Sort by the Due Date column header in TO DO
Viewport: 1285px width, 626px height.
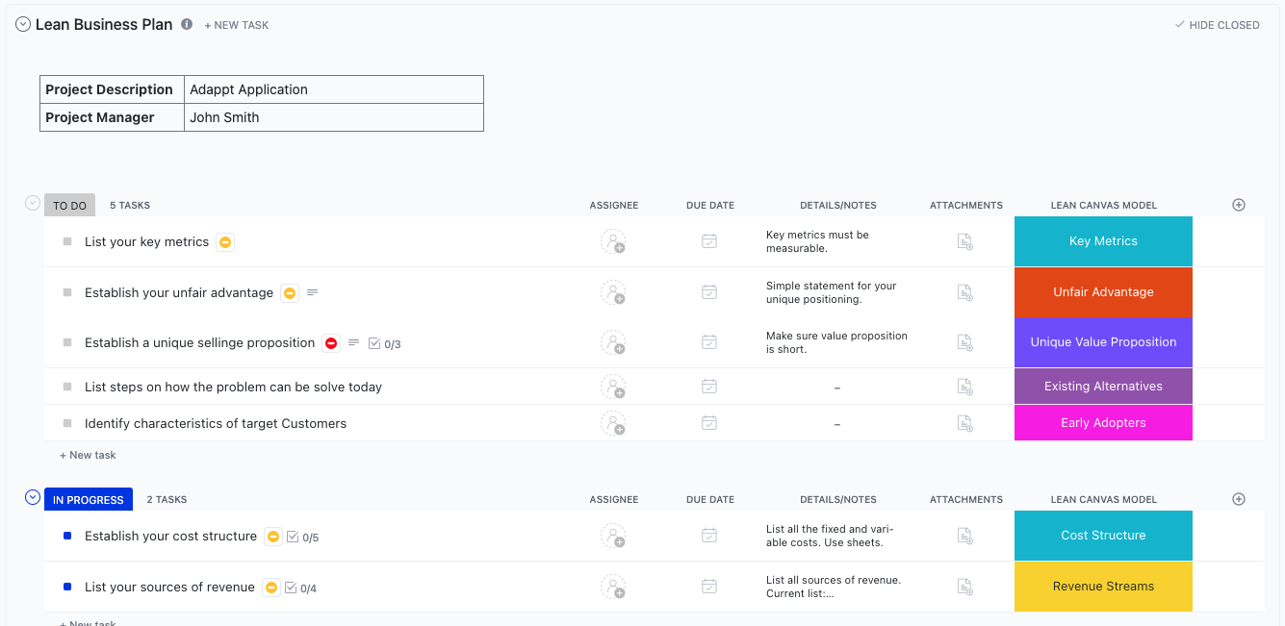pos(710,206)
